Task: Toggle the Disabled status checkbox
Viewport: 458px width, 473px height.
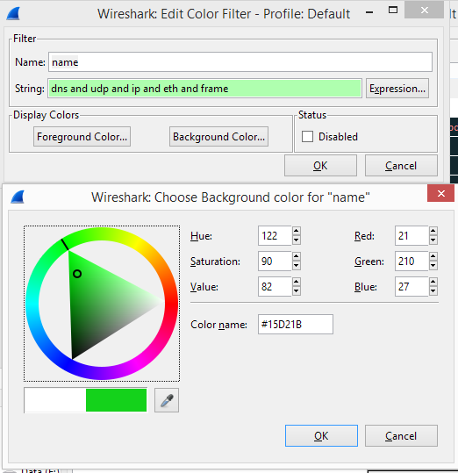Action: coord(308,136)
